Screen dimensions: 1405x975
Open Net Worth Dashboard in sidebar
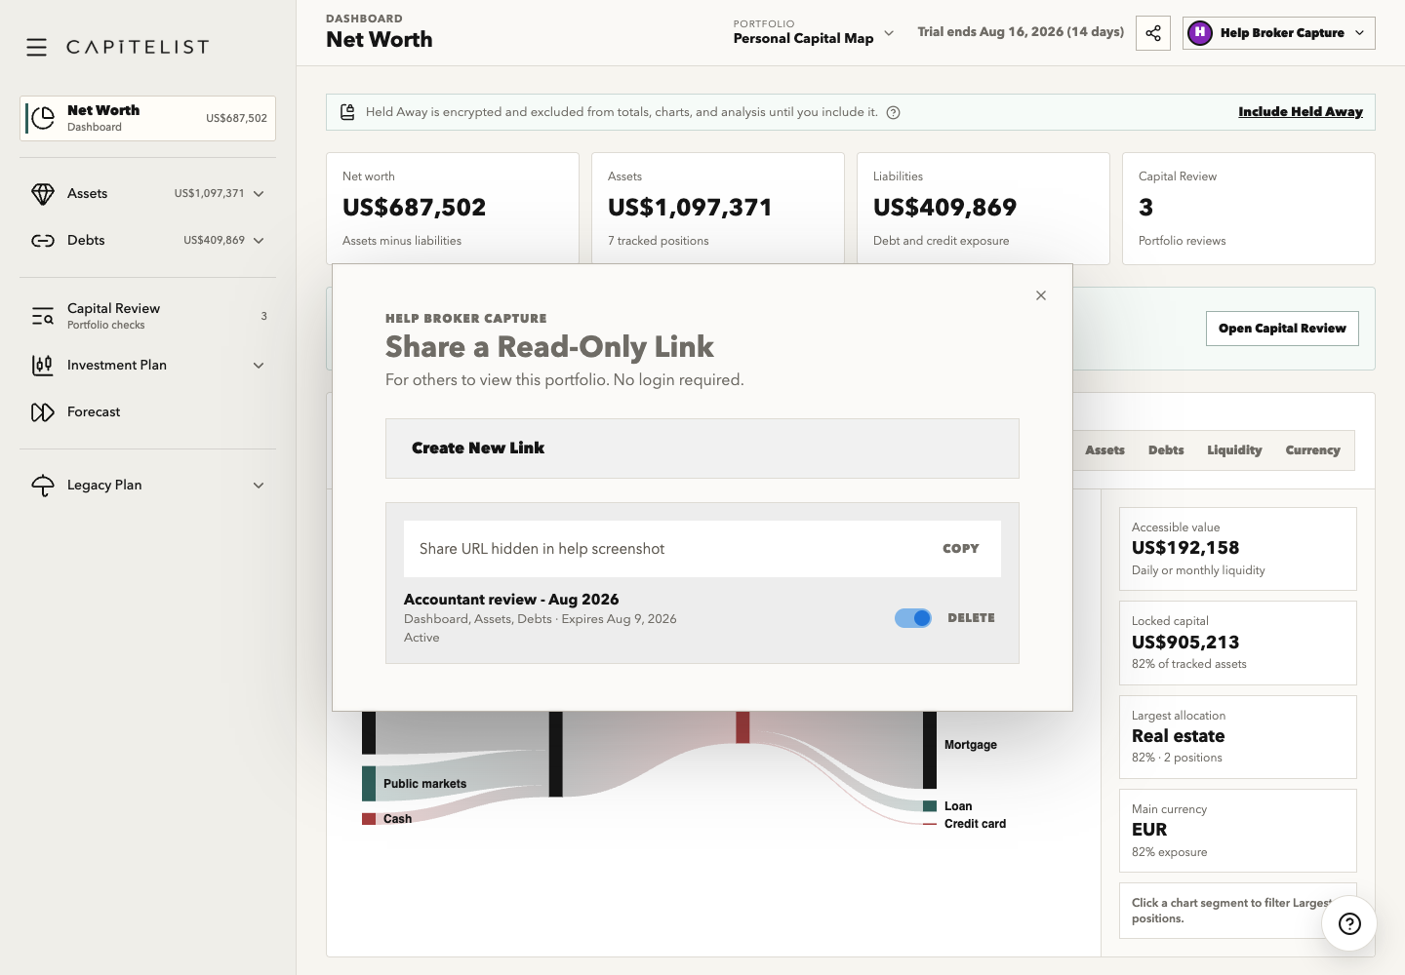point(147,118)
